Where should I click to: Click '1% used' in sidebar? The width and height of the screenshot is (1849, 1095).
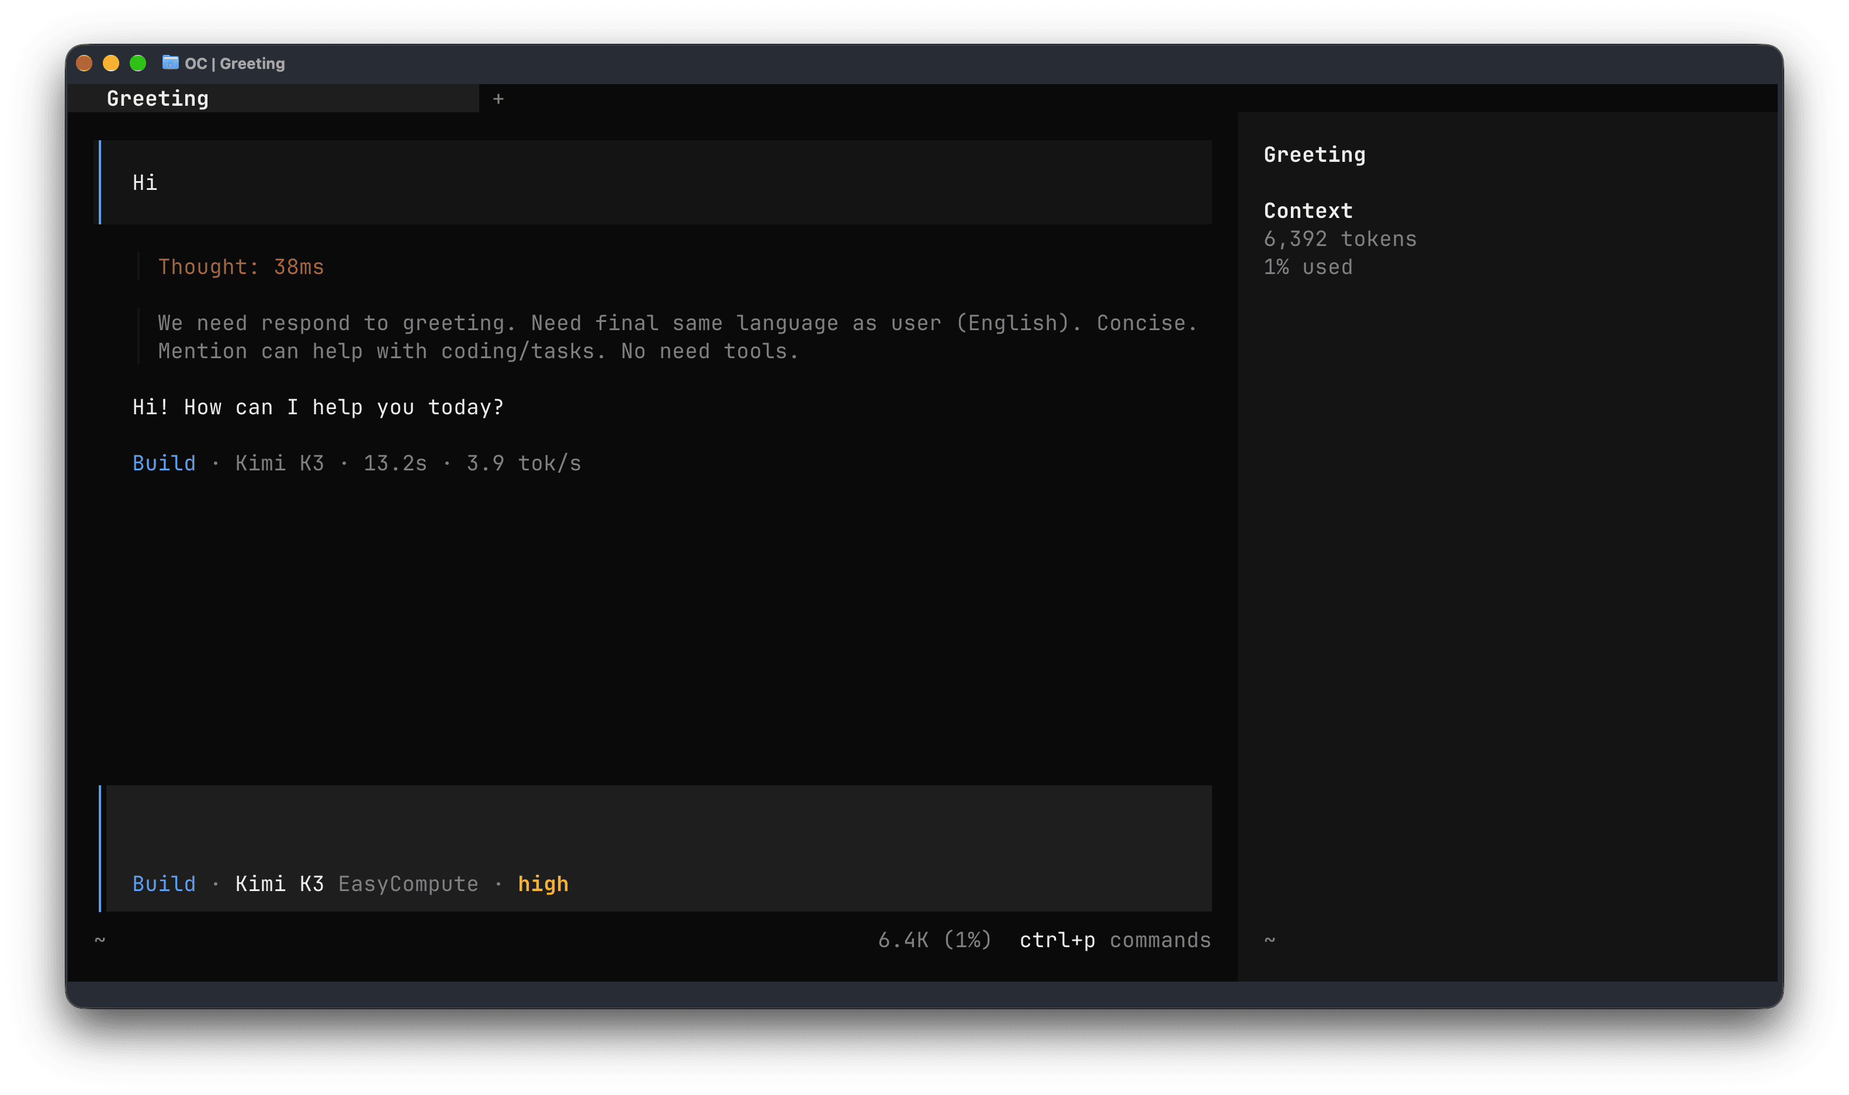pos(1307,266)
